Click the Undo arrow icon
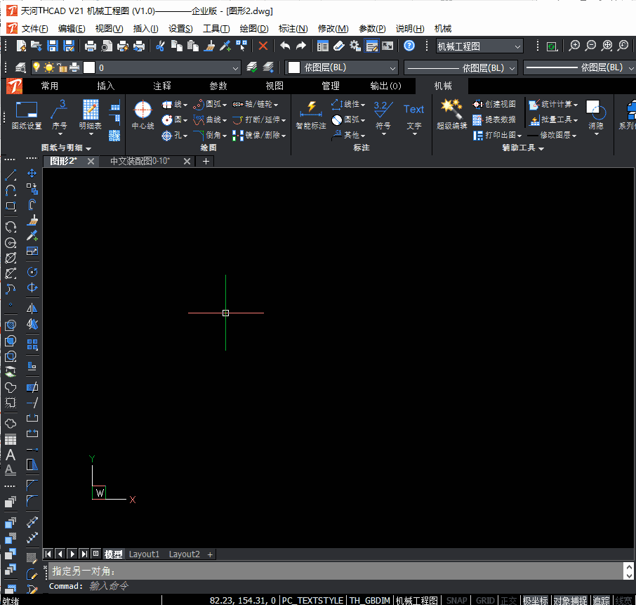The width and height of the screenshot is (636, 605). pyautogui.click(x=285, y=46)
